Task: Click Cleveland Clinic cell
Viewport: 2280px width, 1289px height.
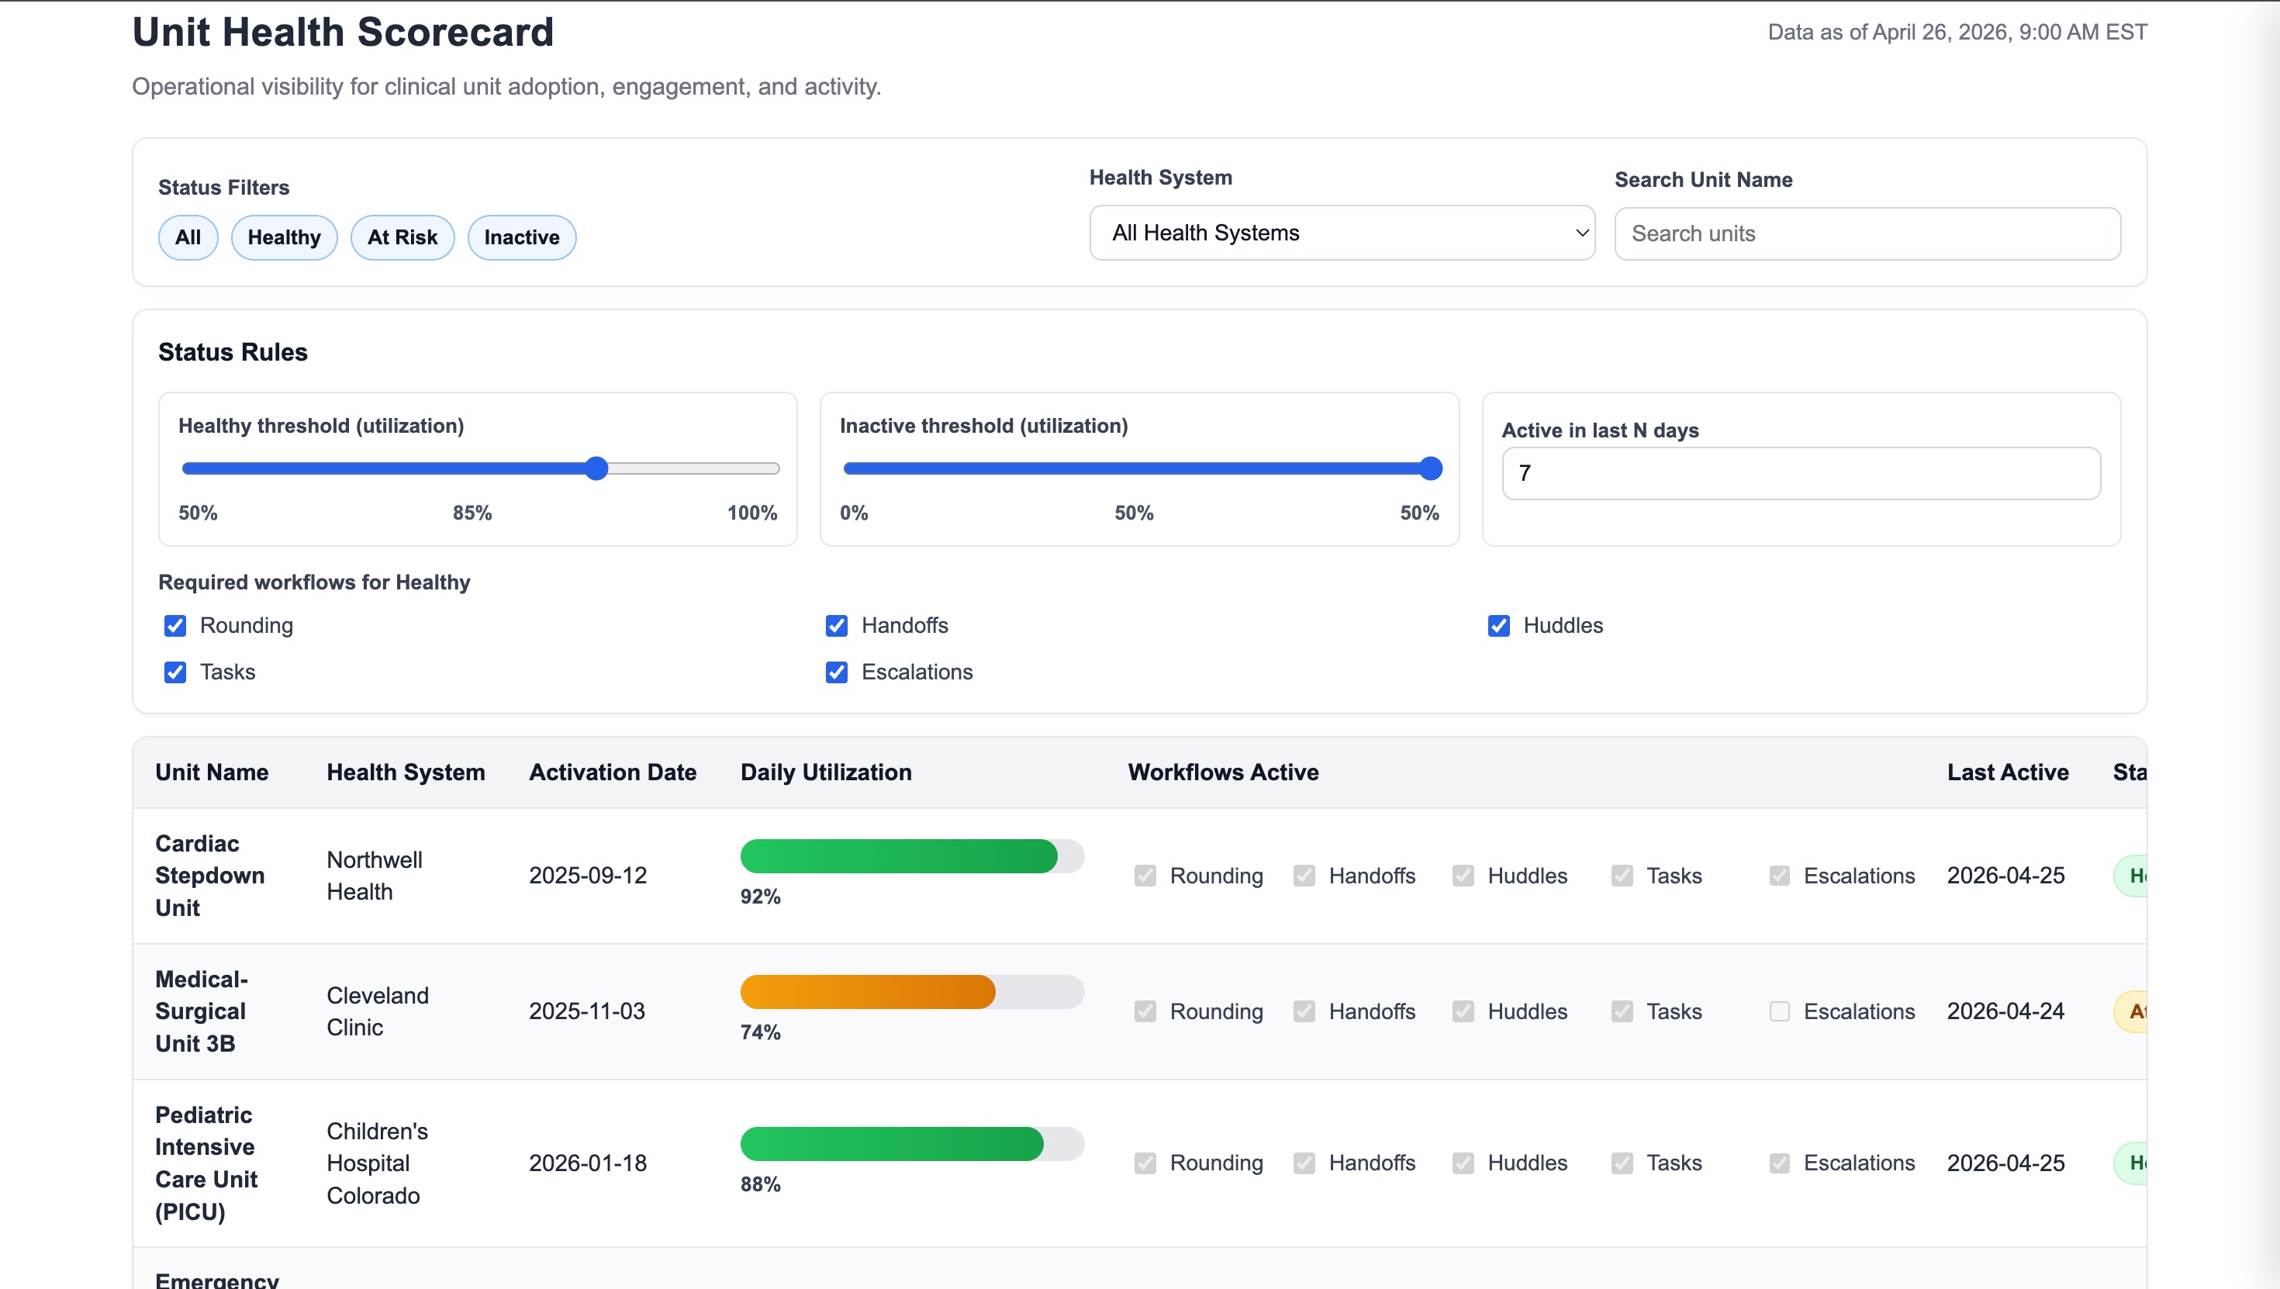Action: pos(378,1011)
